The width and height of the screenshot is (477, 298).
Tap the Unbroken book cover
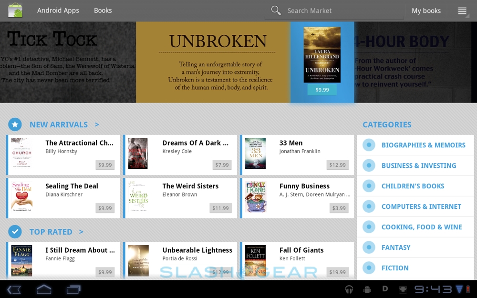point(322,55)
